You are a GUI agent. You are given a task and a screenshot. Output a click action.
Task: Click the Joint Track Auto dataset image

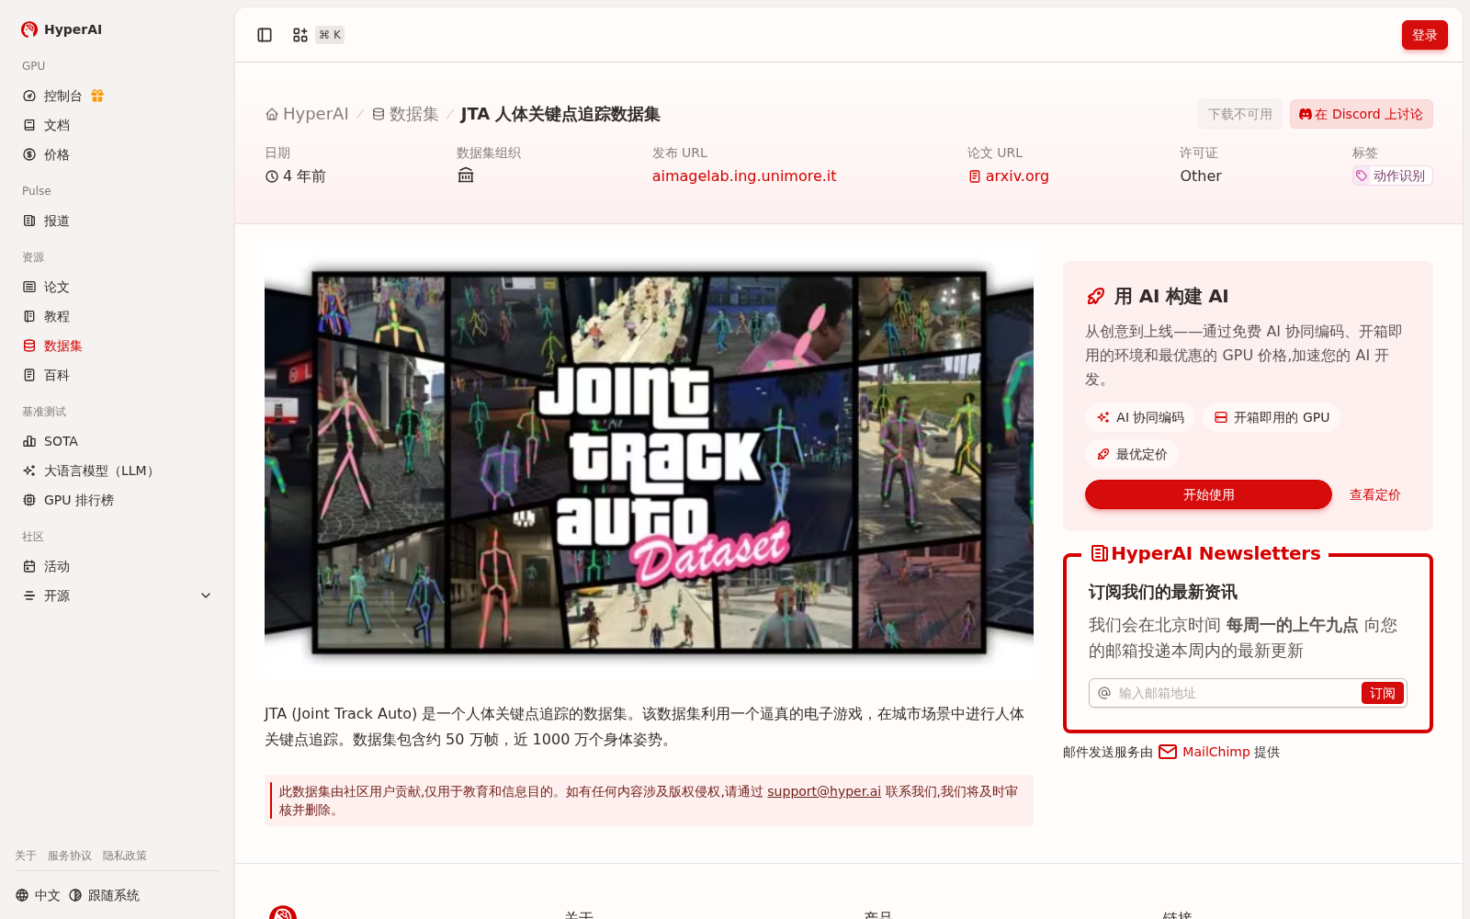pyautogui.click(x=649, y=463)
